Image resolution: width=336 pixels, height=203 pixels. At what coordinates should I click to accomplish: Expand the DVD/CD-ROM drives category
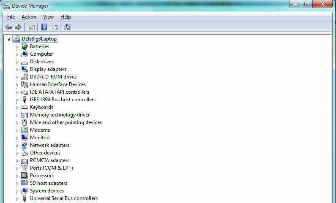click(17, 77)
